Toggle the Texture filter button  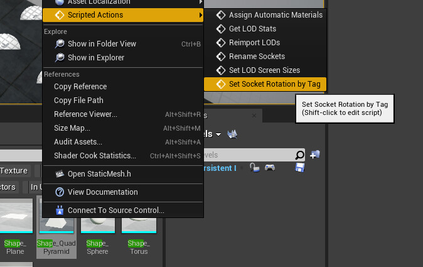[x=14, y=171]
